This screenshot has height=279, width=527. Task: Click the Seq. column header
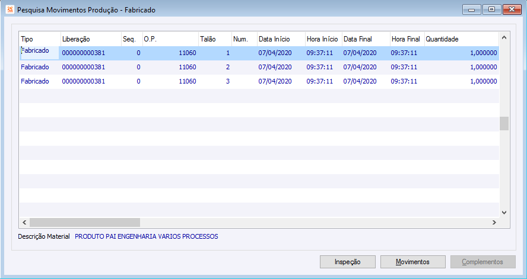click(x=131, y=39)
